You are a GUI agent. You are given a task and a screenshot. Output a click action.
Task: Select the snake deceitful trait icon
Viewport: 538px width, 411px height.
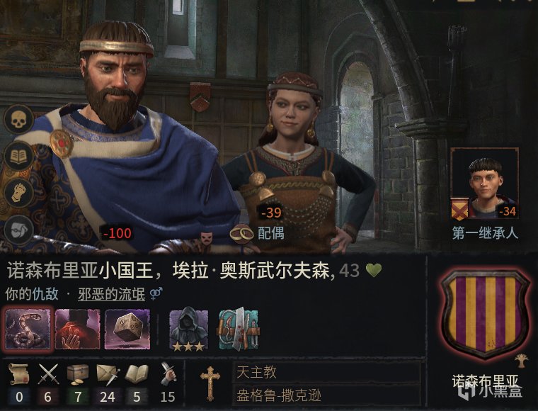(x=28, y=329)
